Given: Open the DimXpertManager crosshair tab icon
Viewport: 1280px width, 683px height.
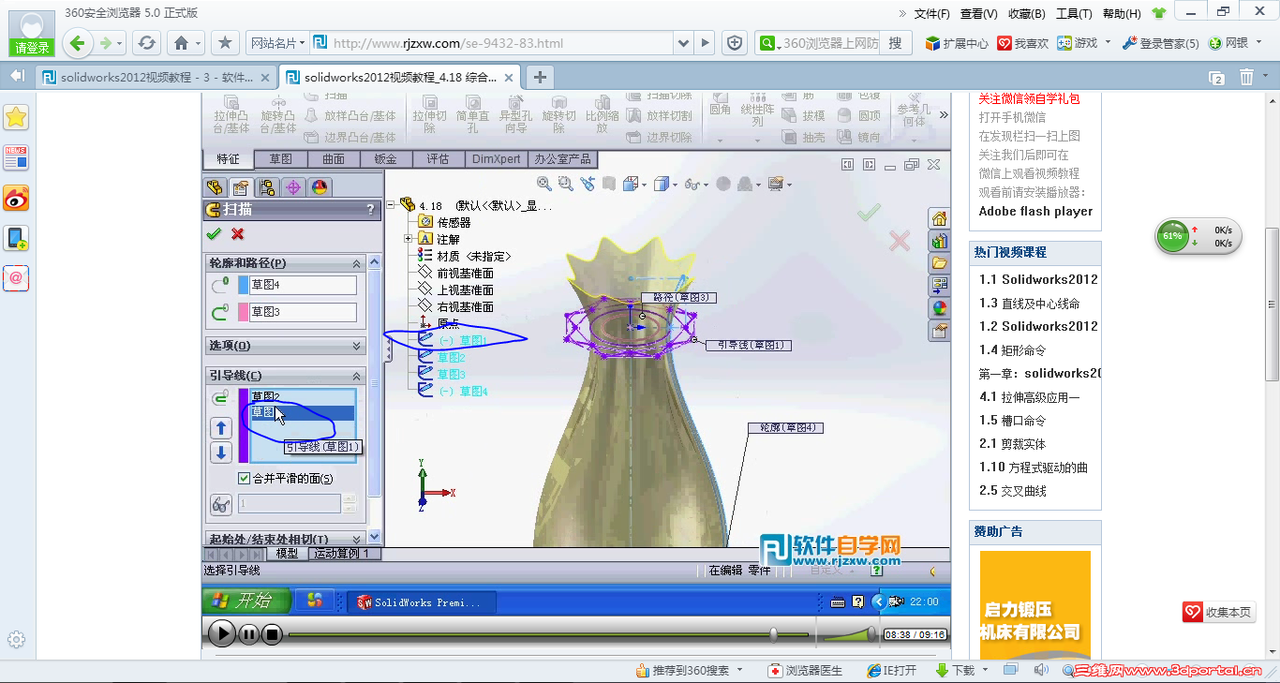Looking at the screenshot, I should point(293,186).
